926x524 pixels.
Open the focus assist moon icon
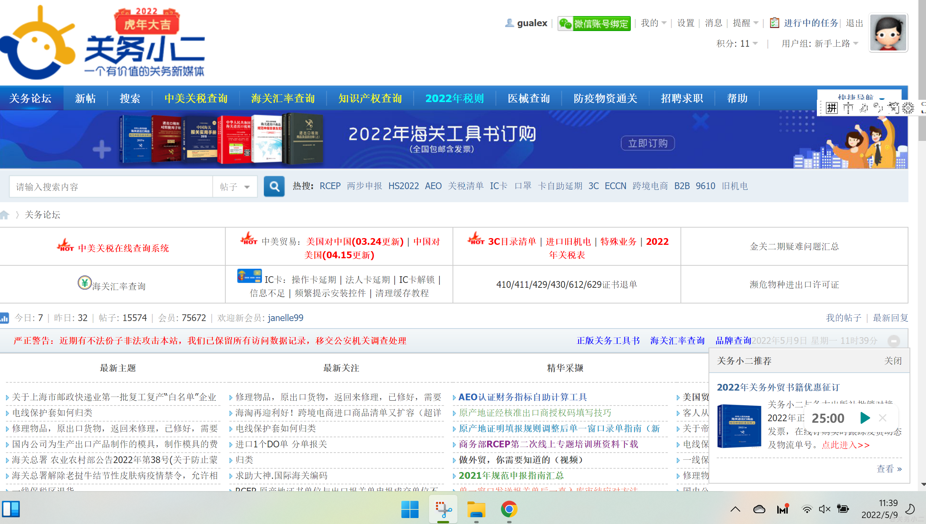tap(910, 509)
